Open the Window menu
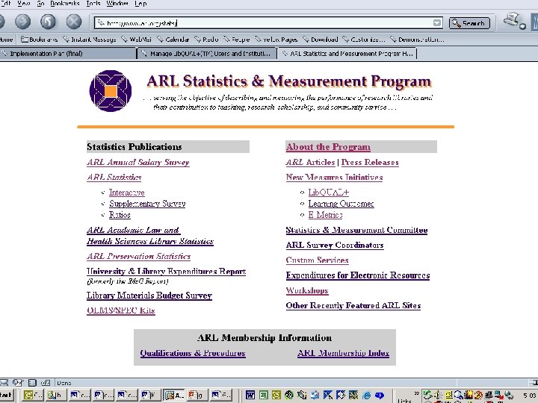Screen dimensions: 538x403 pos(117,4)
